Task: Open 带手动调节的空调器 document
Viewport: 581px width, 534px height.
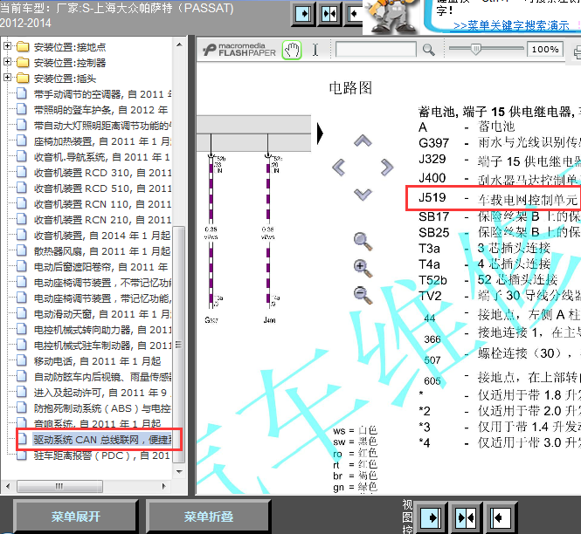Action: tap(102, 94)
